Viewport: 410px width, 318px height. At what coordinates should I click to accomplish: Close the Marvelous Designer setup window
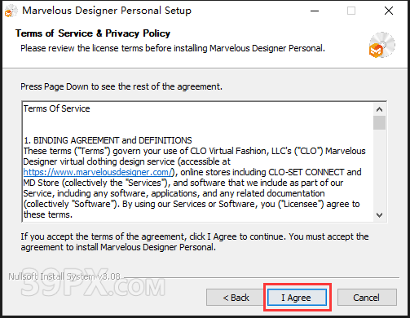pos(389,11)
